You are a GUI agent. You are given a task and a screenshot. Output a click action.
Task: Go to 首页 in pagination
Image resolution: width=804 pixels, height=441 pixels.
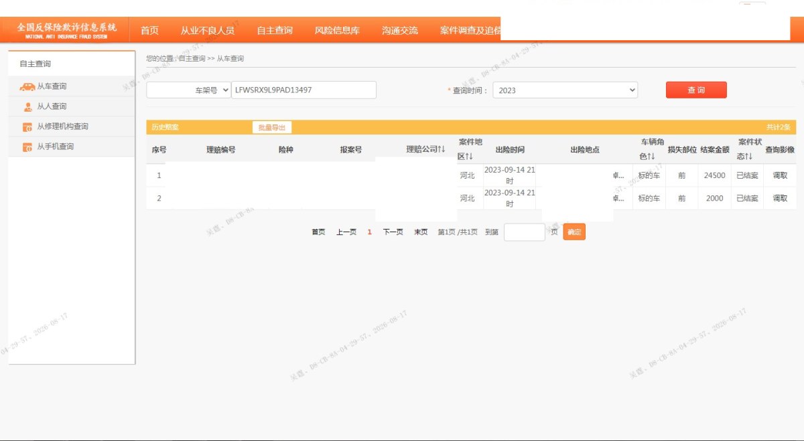pyautogui.click(x=318, y=232)
